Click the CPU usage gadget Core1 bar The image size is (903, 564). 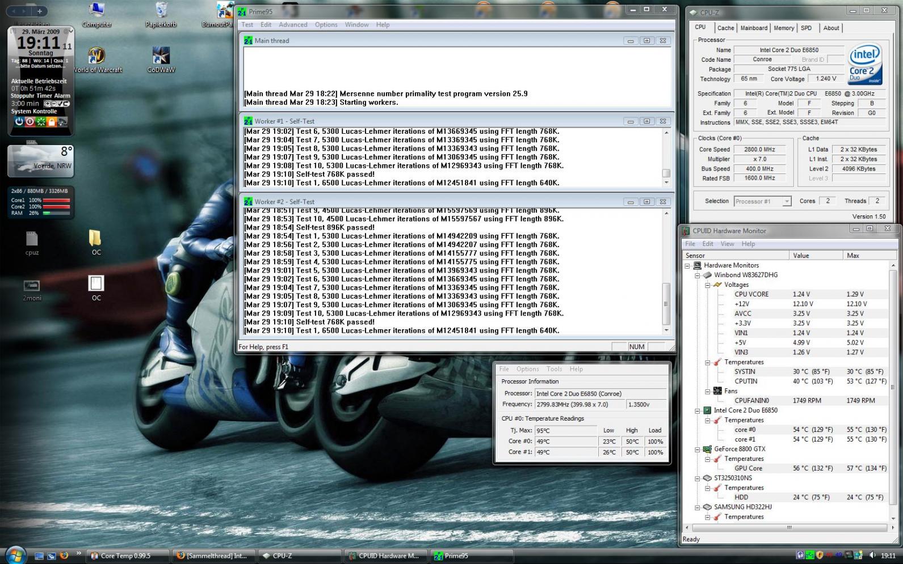tap(56, 200)
